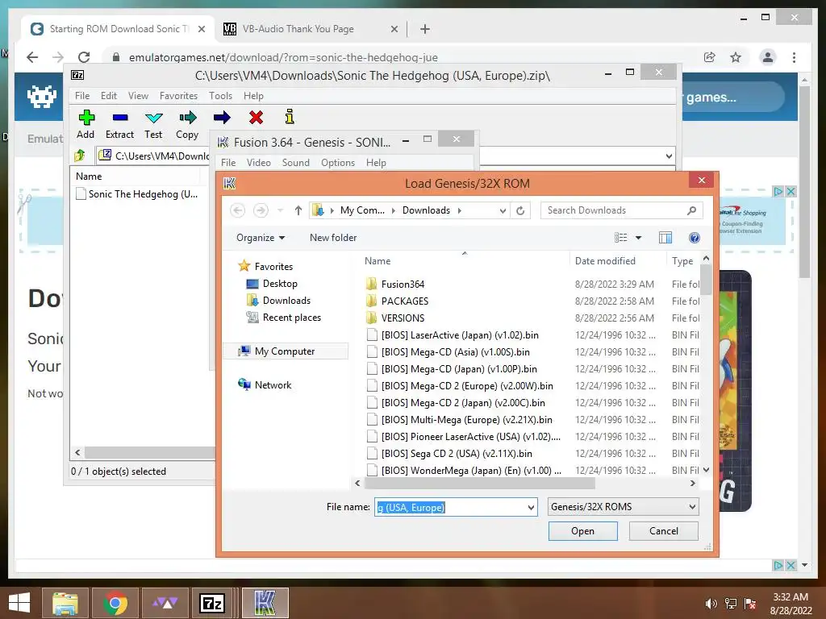The width and height of the screenshot is (826, 619).
Task: Open the 7-Zip address bar dropdown
Action: pos(669,156)
